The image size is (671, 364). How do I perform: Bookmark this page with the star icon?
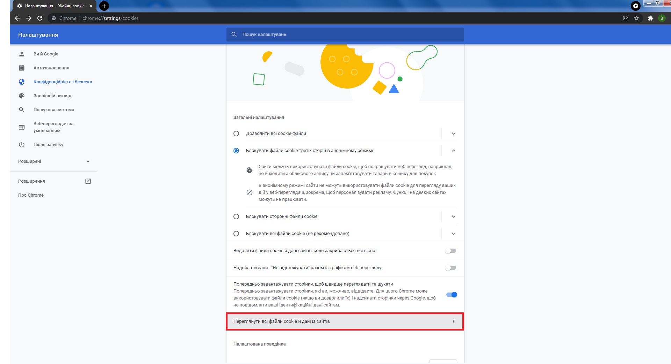637,18
